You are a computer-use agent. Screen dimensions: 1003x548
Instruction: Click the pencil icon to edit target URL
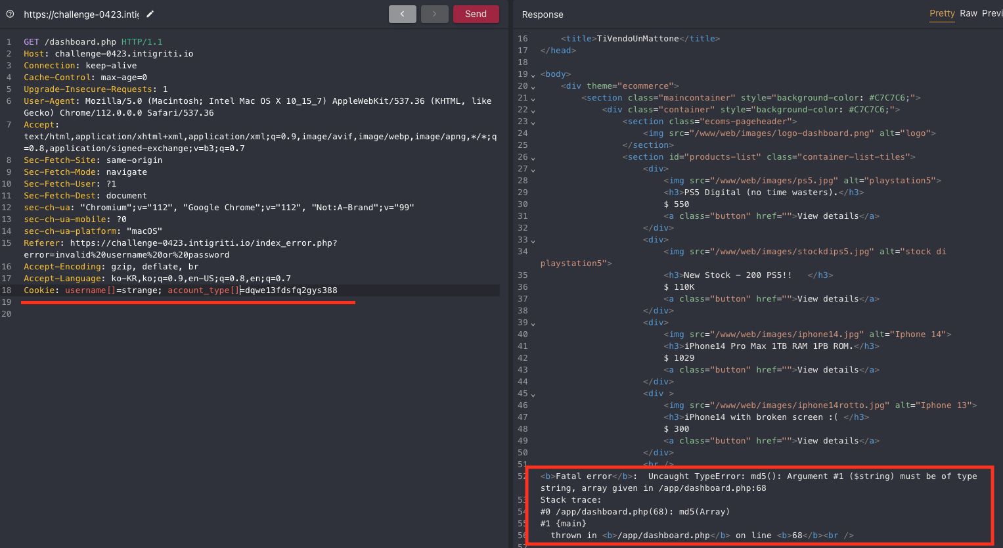tap(150, 14)
